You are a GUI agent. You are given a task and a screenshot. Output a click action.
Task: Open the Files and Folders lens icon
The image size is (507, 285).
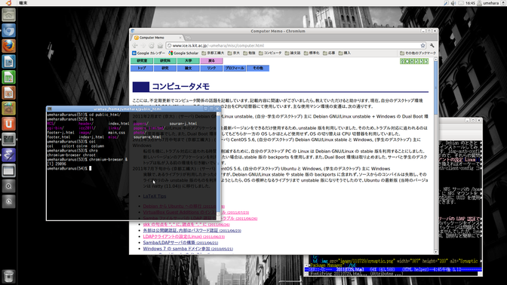[9, 201]
